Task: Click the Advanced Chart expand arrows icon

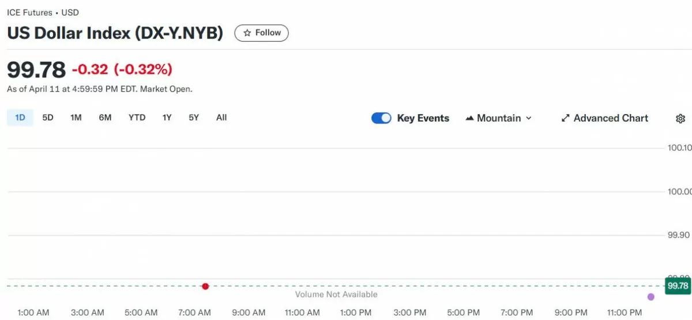Action: pos(565,118)
